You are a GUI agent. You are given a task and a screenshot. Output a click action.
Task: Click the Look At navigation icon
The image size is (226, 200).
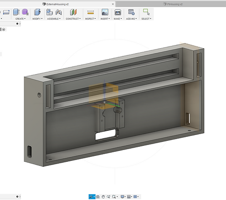click(98, 197)
